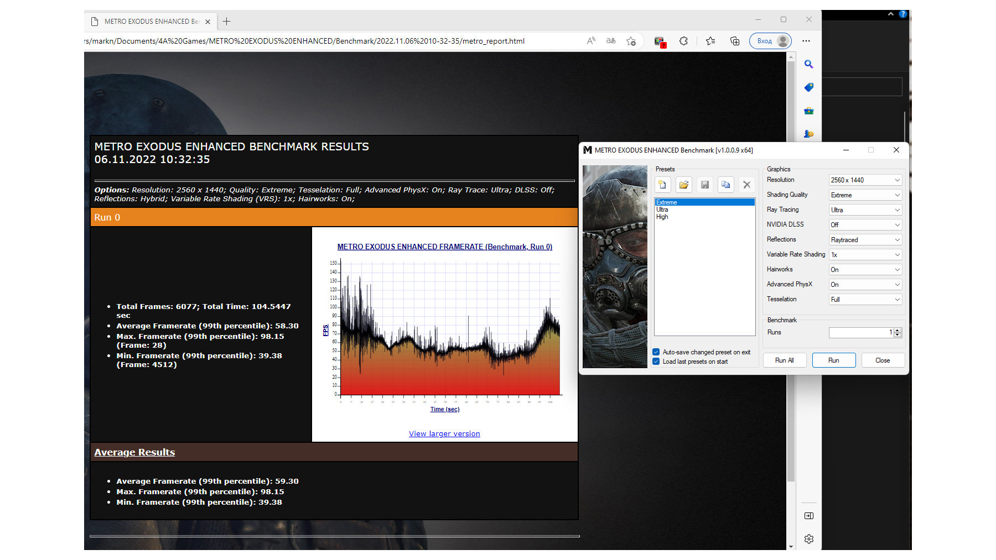Open the Favorites list icon
Screen dimensions: 996x560
[711, 41]
